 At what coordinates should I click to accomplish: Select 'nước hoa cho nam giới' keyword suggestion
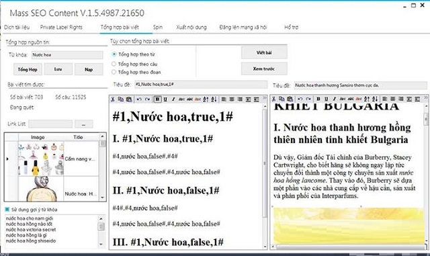(30, 218)
